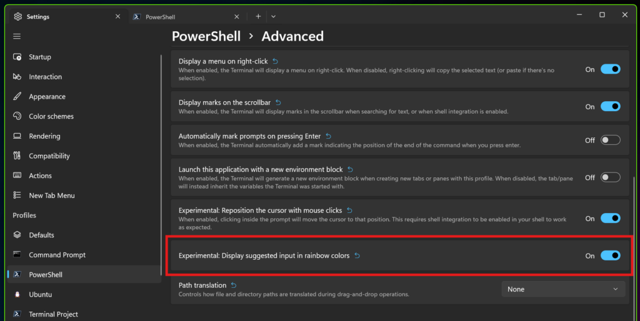Click the Actions keyboard icon
Image resolution: width=640 pixels, height=321 pixels.
[x=17, y=175]
